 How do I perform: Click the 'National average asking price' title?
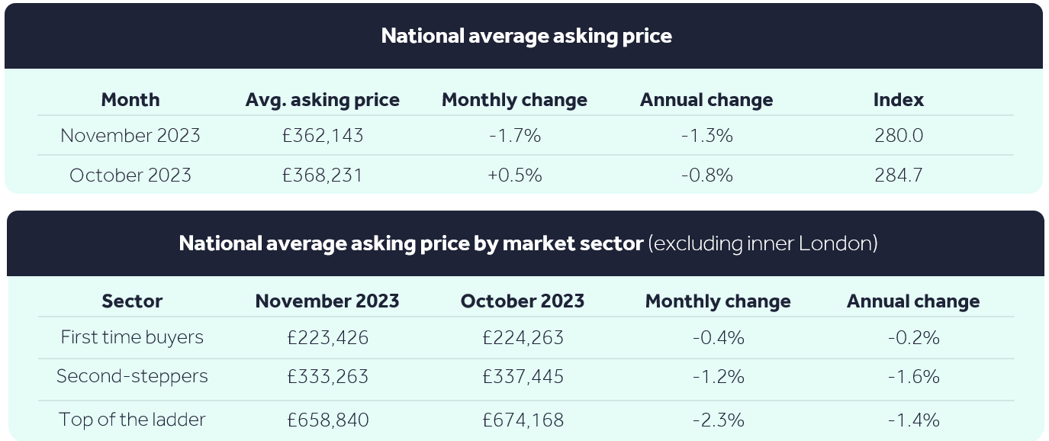tap(526, 36)
